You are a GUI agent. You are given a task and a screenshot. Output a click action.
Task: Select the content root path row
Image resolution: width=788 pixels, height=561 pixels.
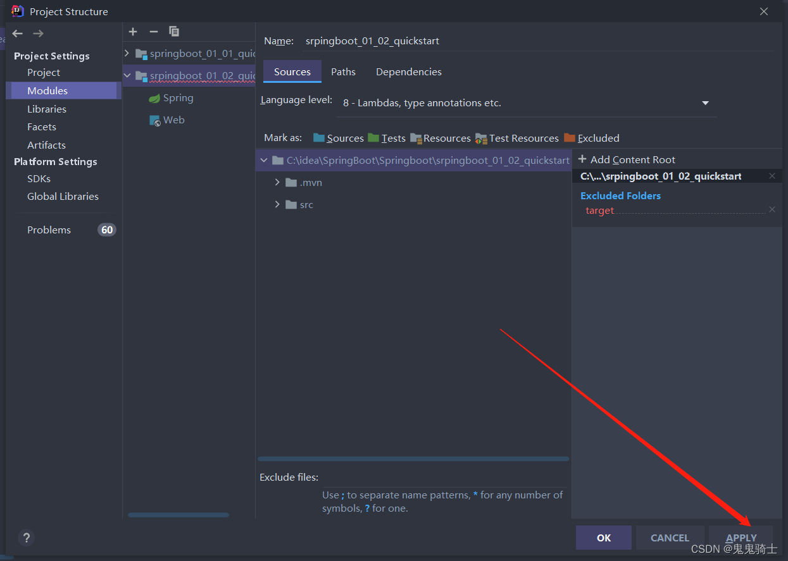[413, 161]
